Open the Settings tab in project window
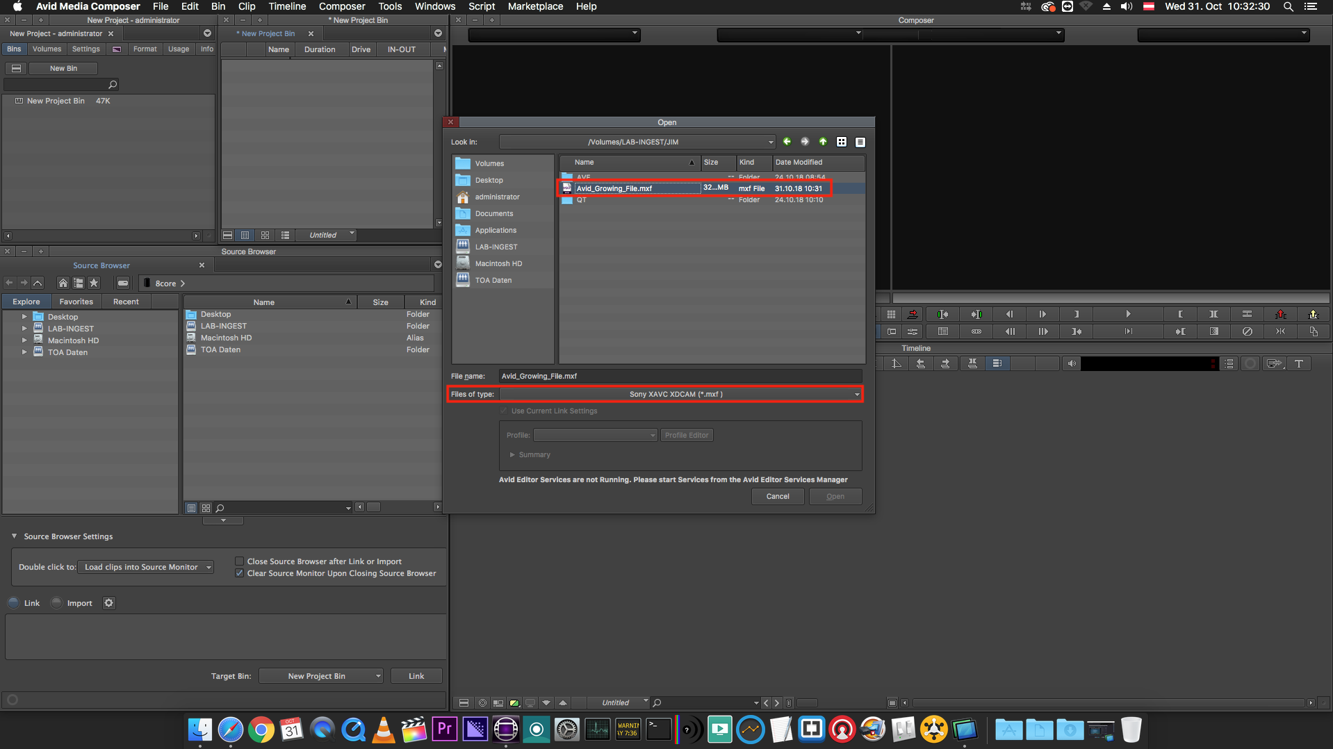 (x=85, y=49)
